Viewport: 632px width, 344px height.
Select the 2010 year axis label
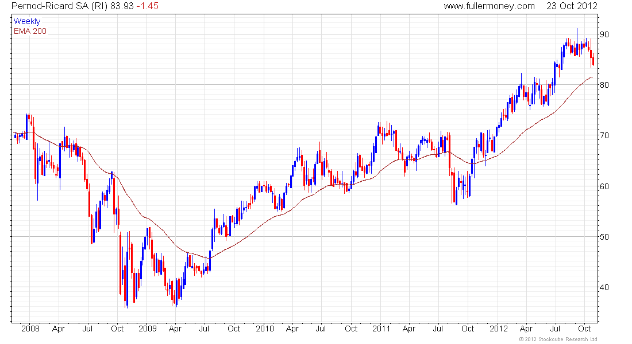coord(265,329)
